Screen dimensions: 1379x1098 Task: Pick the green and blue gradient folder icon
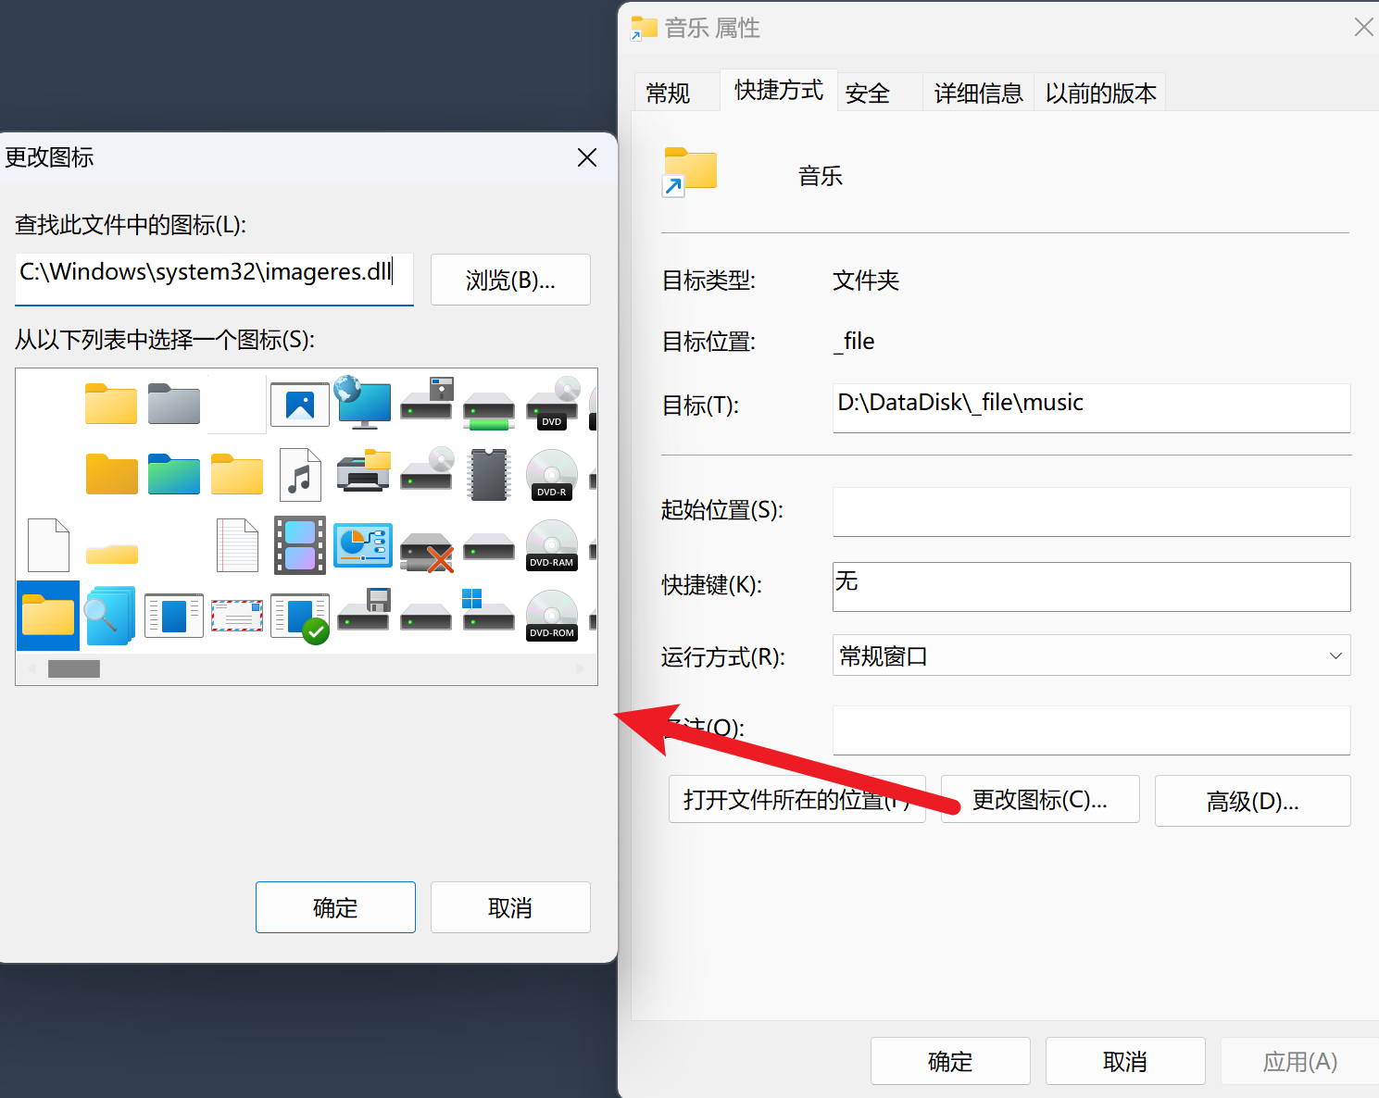coord(174,474)
